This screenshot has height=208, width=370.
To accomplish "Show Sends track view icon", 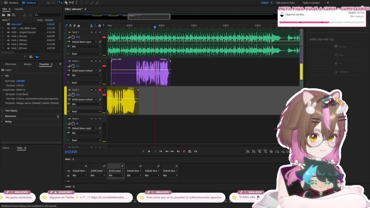I will (x=75, y=26).
